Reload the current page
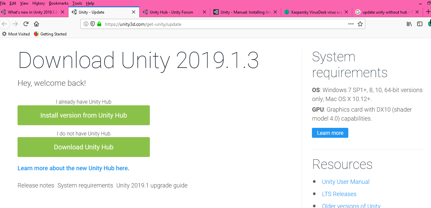 pyautogui.click(x=26, y=24)
